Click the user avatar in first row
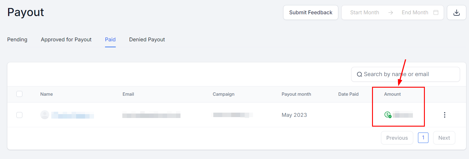Viewport: 469px width, 159px height. coord(45,115)
